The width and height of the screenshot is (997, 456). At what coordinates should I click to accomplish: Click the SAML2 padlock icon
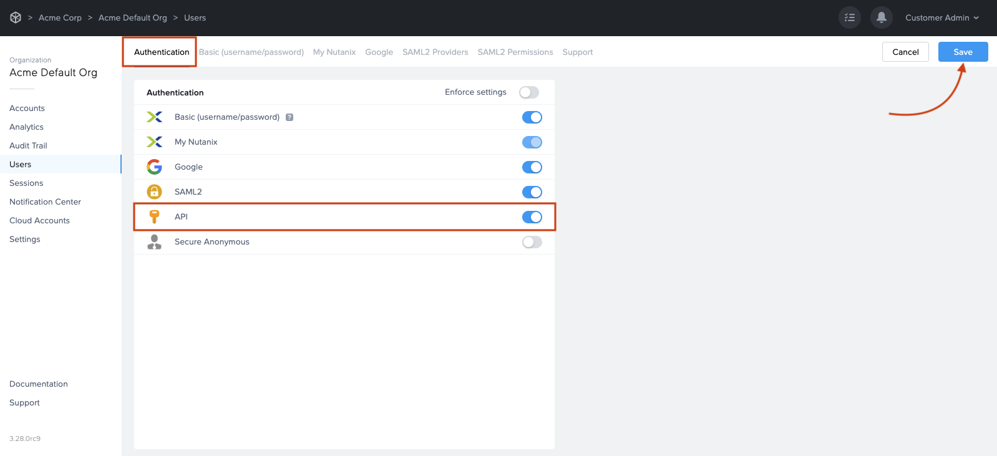[x=154, y=192]
